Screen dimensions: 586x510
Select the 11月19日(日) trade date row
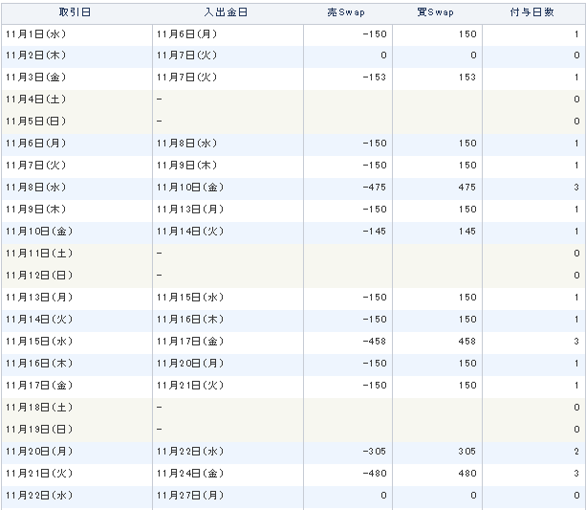(x=293, y=430)
